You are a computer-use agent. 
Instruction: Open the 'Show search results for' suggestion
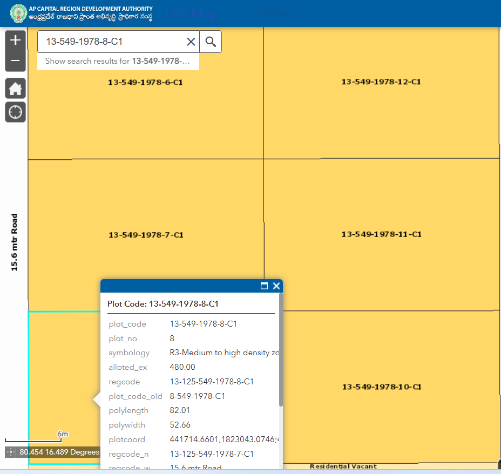(x=118, y=61)
